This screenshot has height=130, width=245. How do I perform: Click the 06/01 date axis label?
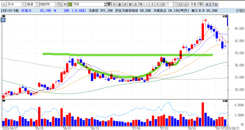[67, 128]
